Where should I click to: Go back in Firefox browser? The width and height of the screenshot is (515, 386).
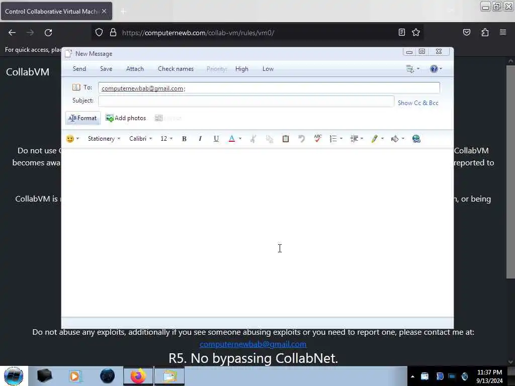(12, 33)
